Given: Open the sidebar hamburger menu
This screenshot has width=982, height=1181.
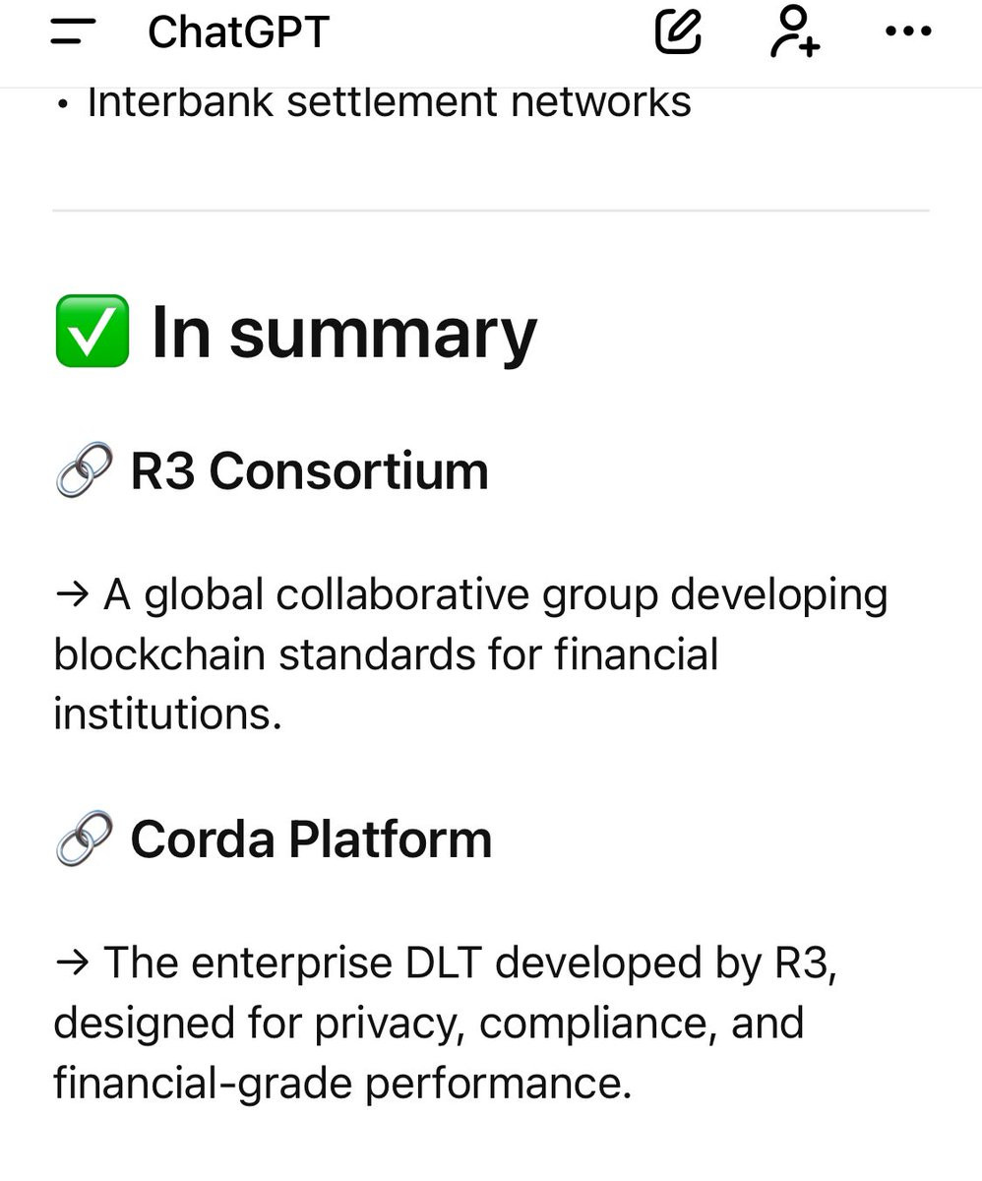Looking at the screenshot, I should point(73,31).
